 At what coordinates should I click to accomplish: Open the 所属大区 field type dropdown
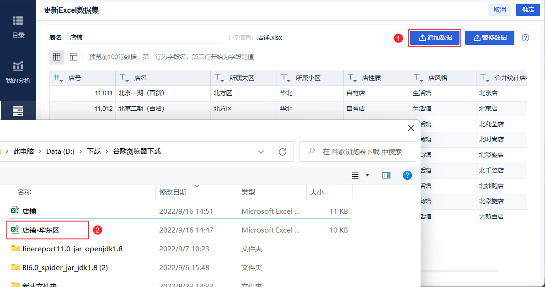click(219, 78)
